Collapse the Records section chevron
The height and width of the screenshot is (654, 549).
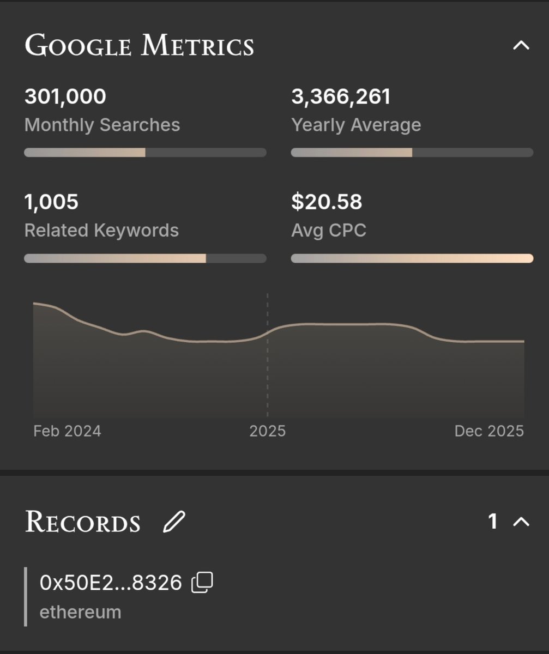coord(521,522)
